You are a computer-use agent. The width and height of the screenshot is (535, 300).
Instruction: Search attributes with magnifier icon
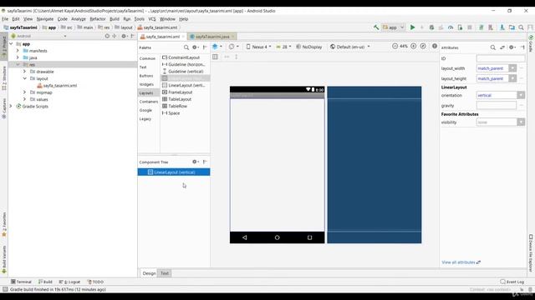[x=492, y=47]
